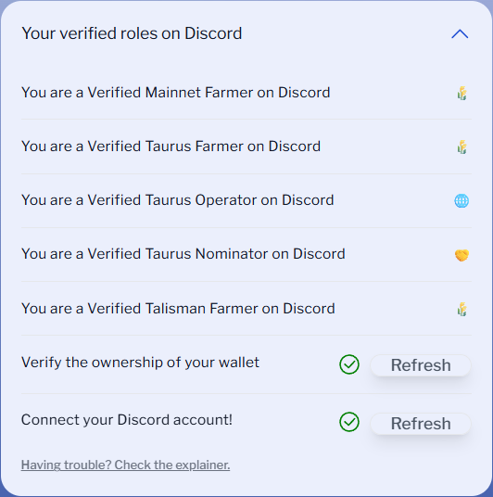This screenshot has height=497, width=493.
Task: Select the Verified Taurus Farmer row text
Action: [171, 147]
